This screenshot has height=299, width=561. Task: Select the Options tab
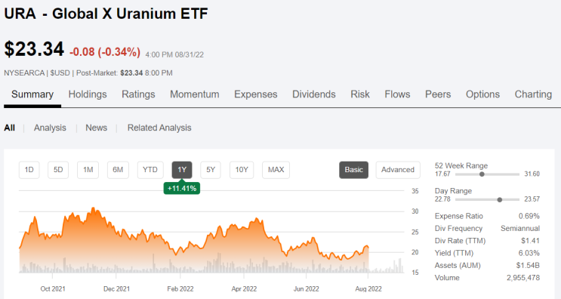[482, 94]
